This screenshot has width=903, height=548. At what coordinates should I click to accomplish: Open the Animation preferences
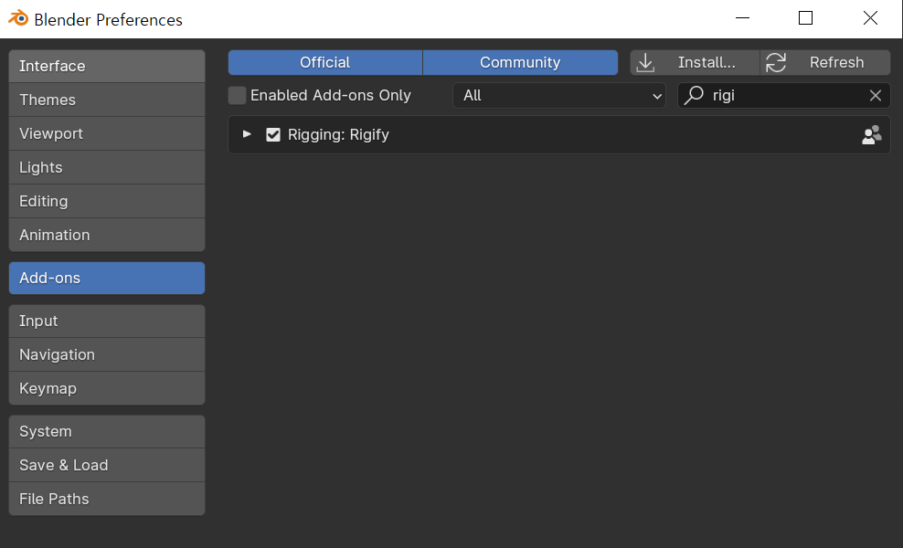pos(107,235)
